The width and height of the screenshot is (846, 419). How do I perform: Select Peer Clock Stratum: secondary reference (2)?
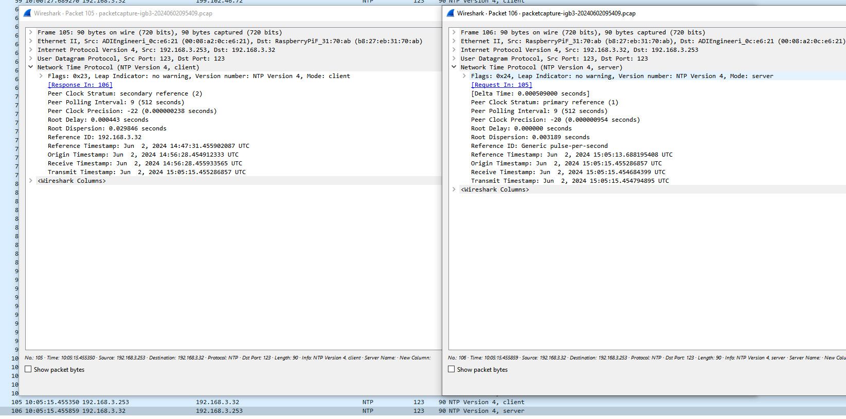(x=125, y=93)
